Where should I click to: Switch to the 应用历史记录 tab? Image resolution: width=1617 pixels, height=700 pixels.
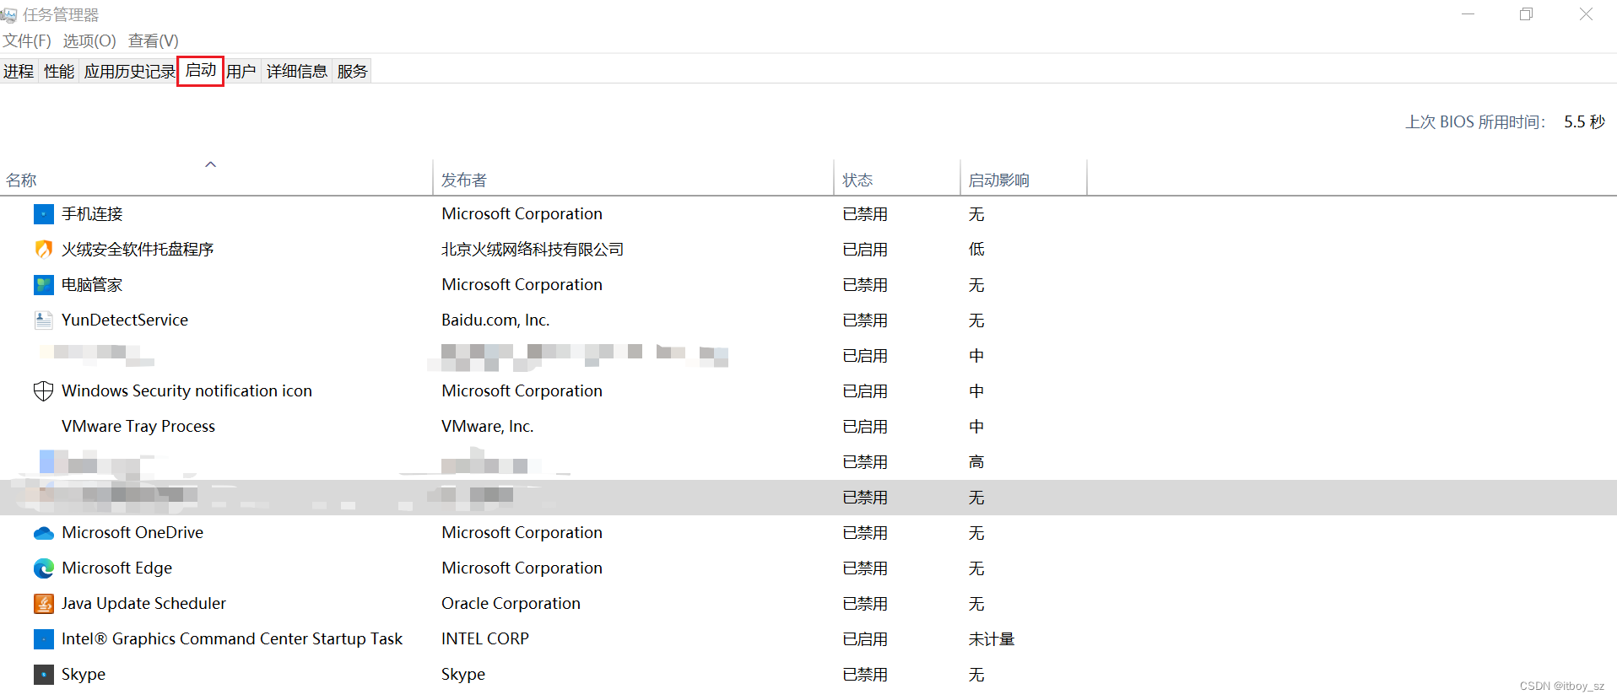click(129, 72)
